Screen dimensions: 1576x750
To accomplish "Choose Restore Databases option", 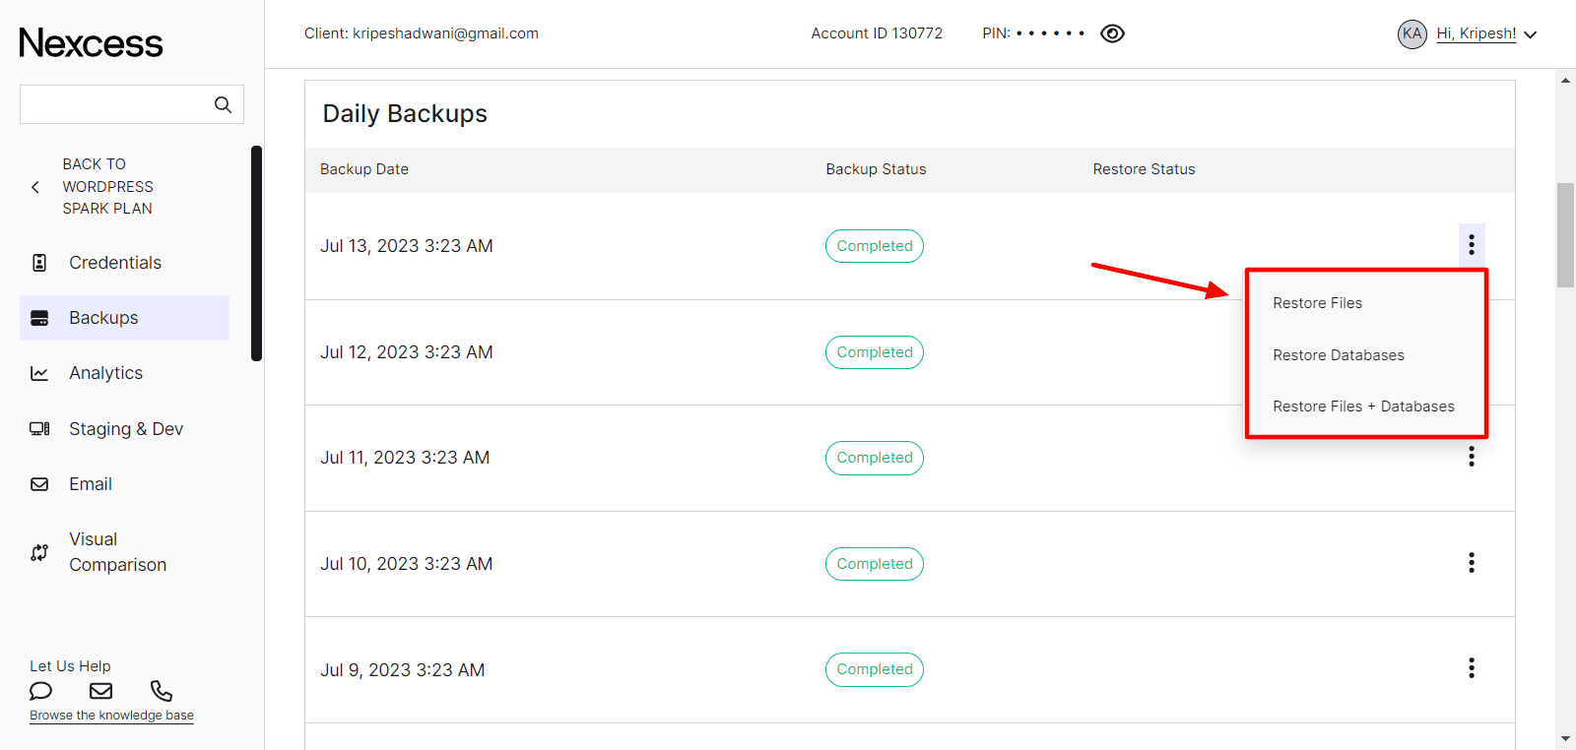I will pyautogui.click(x=1338, y=355).
